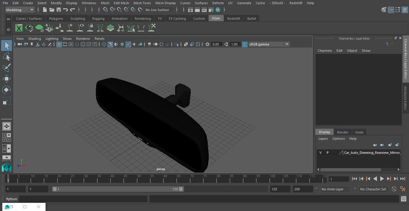Open the Modeling workspace dropdown
409x211 pixels.
click(20, 10)
